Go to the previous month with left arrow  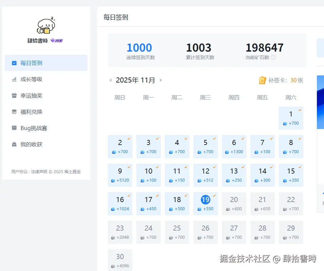[x=110, y=80]
